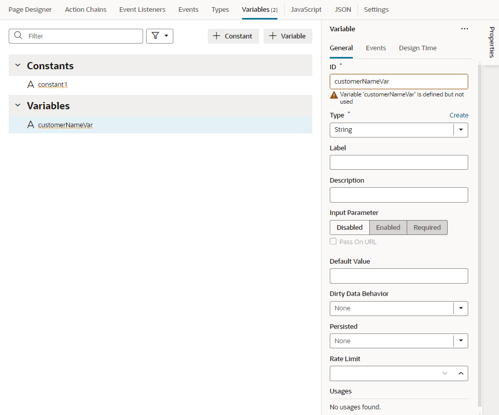Click the plus icon on the Variable button
Viewport: 499px width, 415px height.
pos(273,36)
